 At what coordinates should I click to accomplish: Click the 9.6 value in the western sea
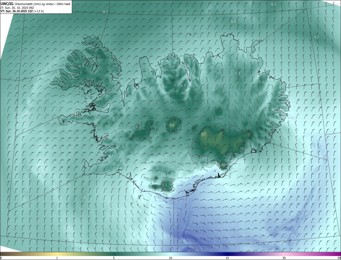coord(43,170)
